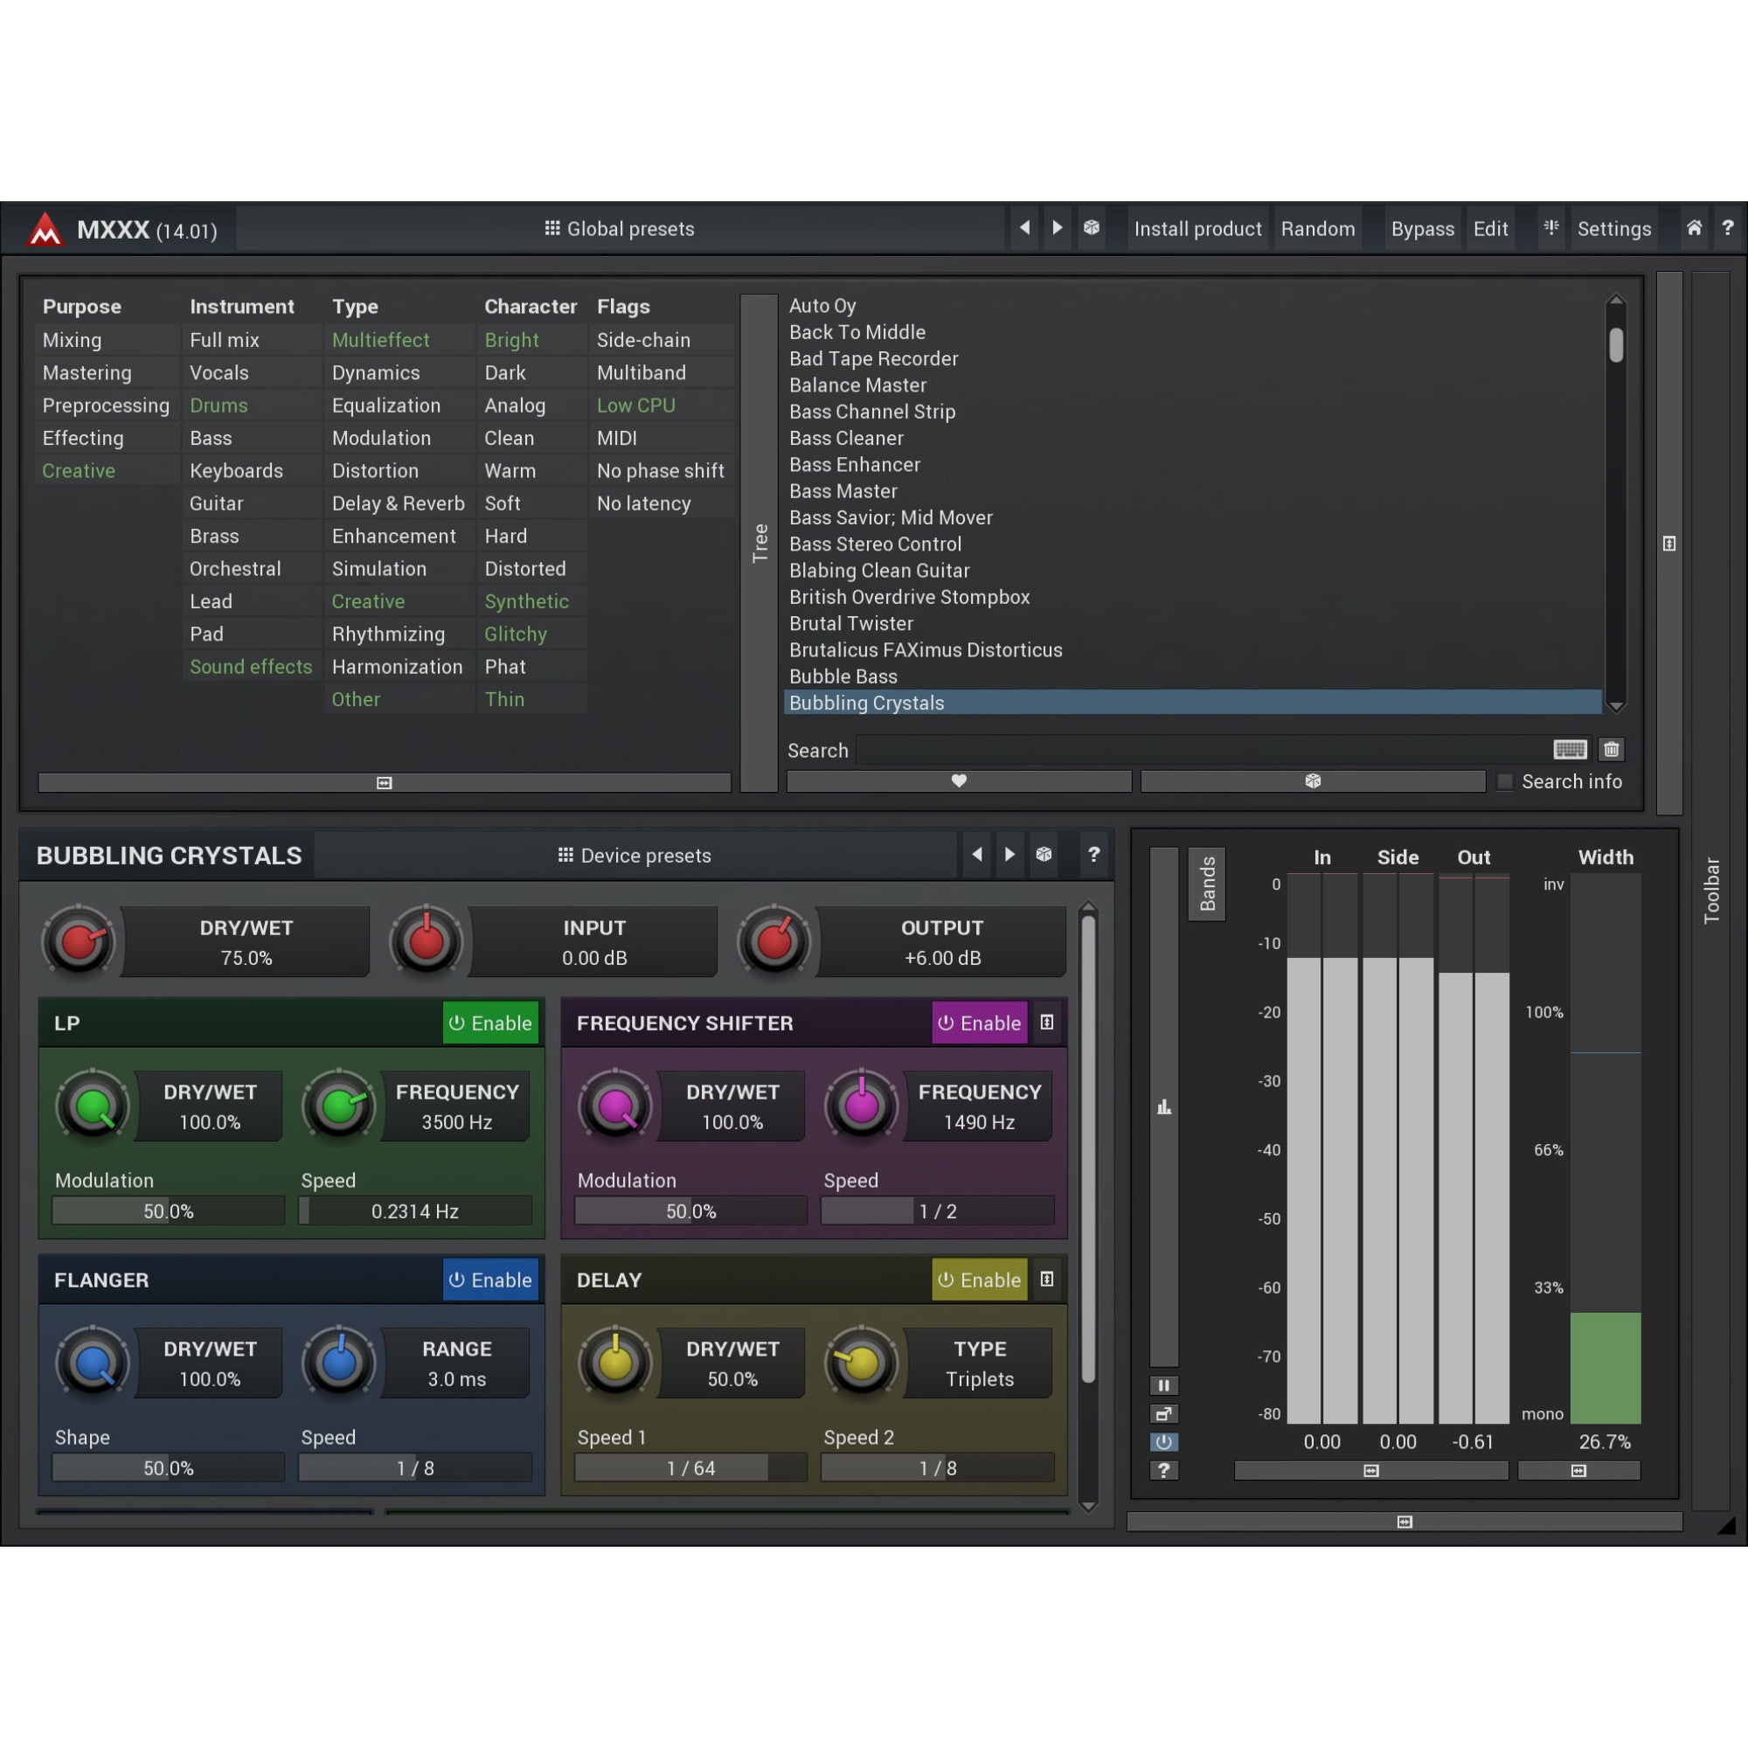Select the Tree tab
This screenshot has width=1748, height=1748.
(760, 543)
